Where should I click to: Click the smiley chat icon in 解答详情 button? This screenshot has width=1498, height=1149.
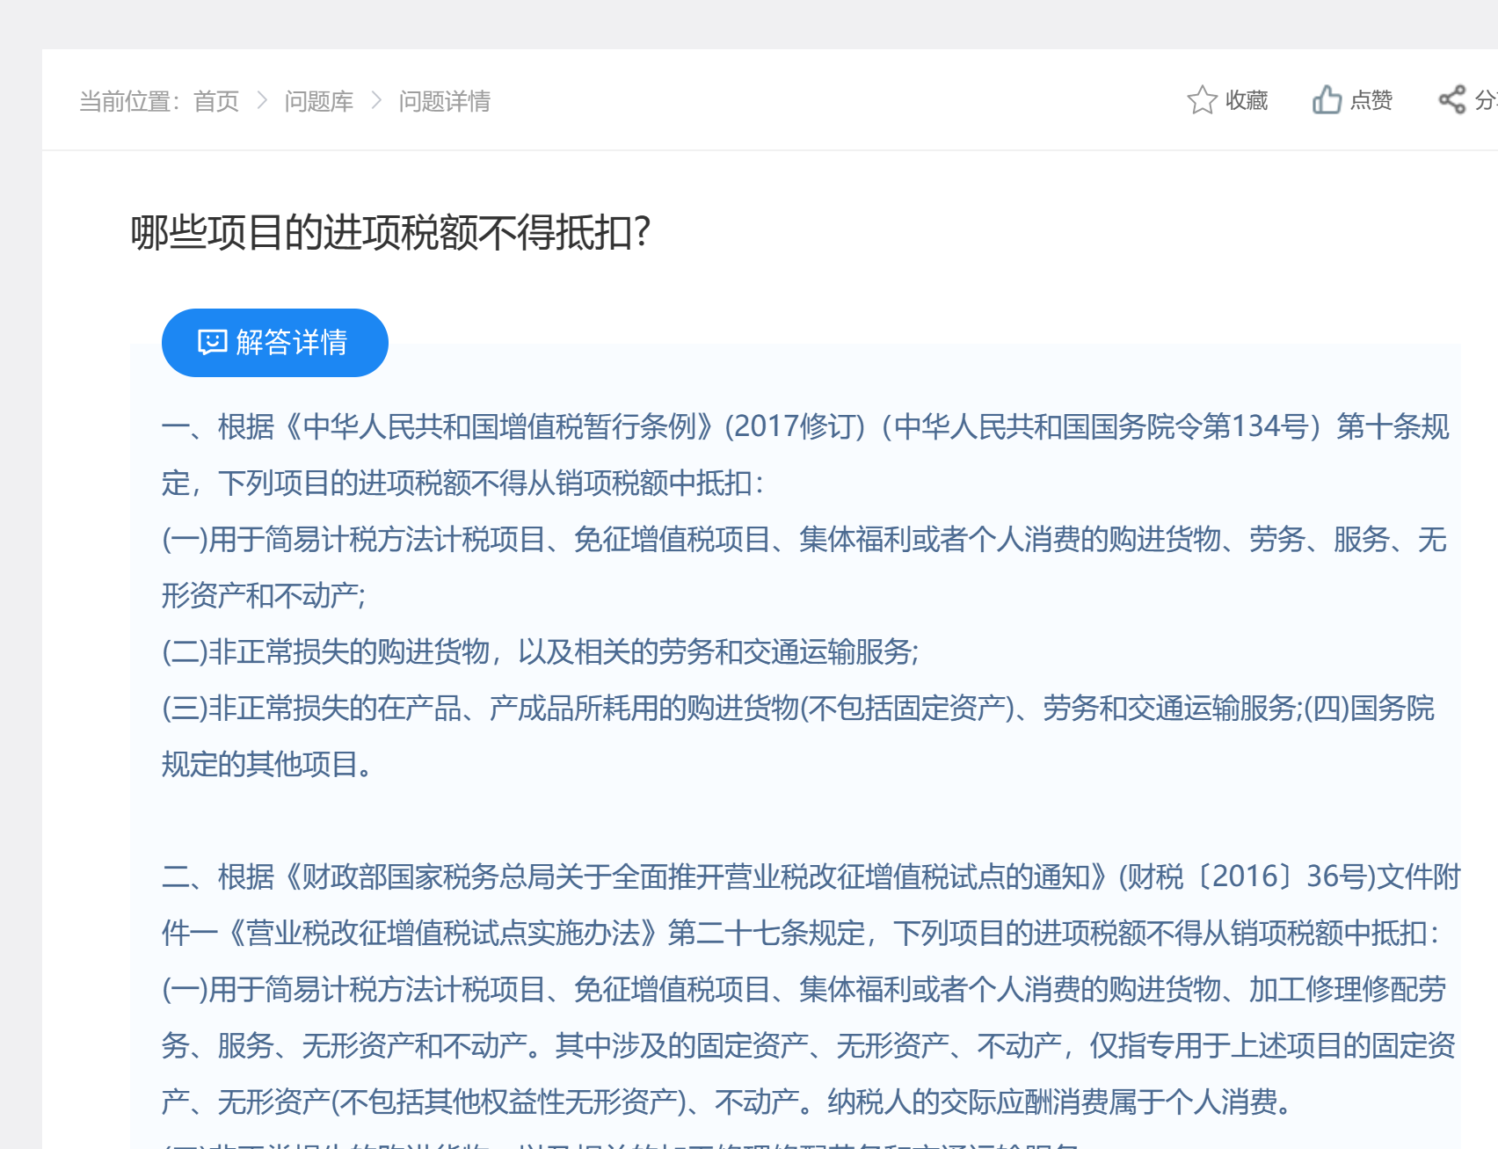212,342
